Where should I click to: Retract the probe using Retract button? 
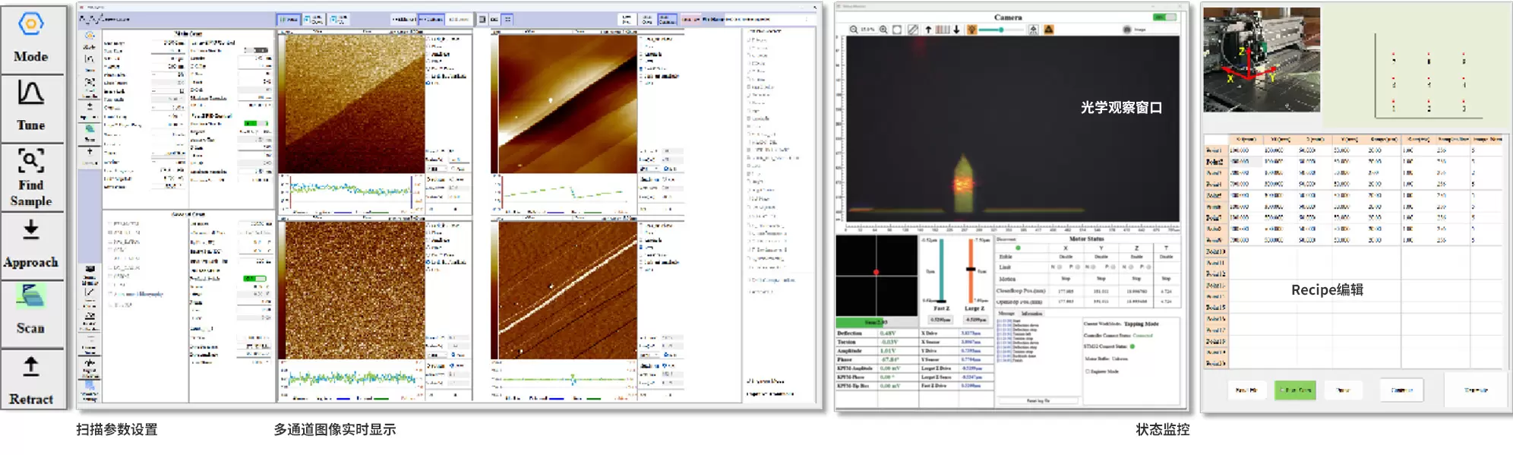[30, 380]
